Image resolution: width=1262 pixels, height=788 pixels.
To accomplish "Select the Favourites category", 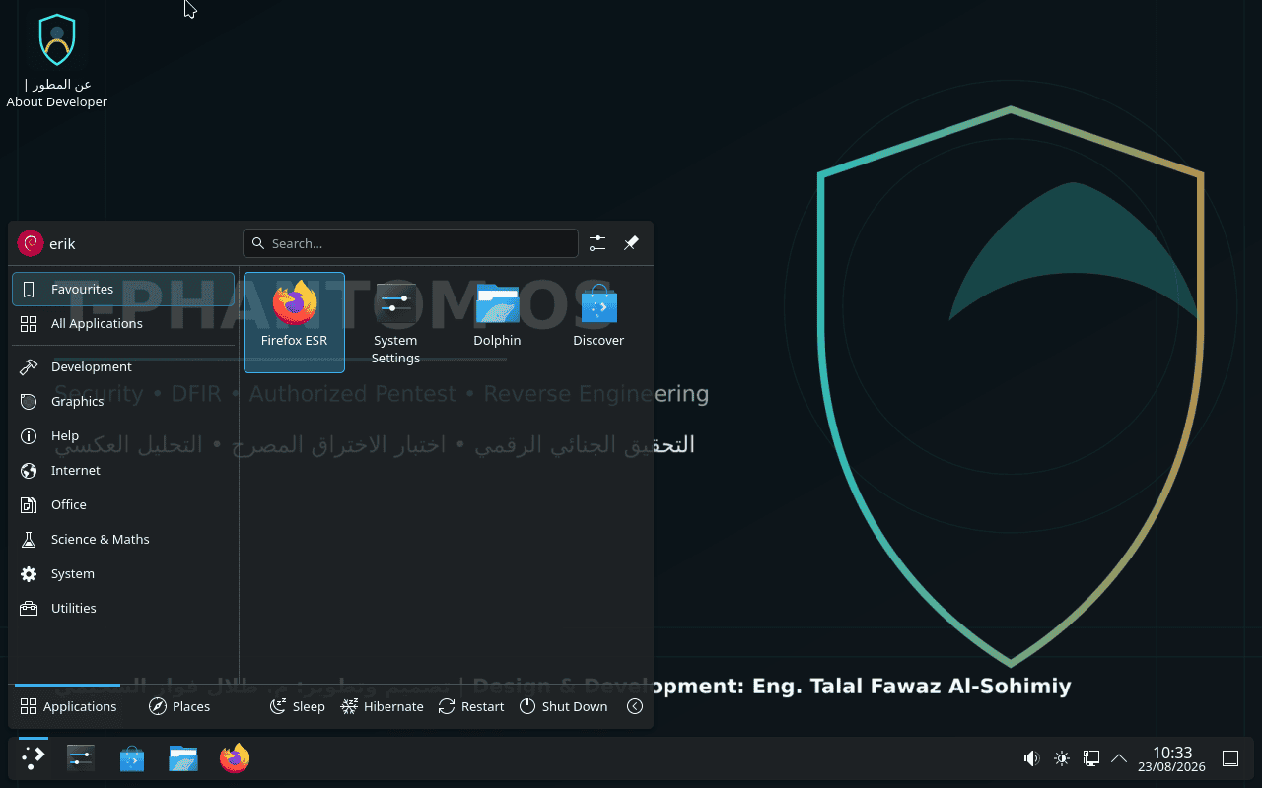I will click(123, 289).
